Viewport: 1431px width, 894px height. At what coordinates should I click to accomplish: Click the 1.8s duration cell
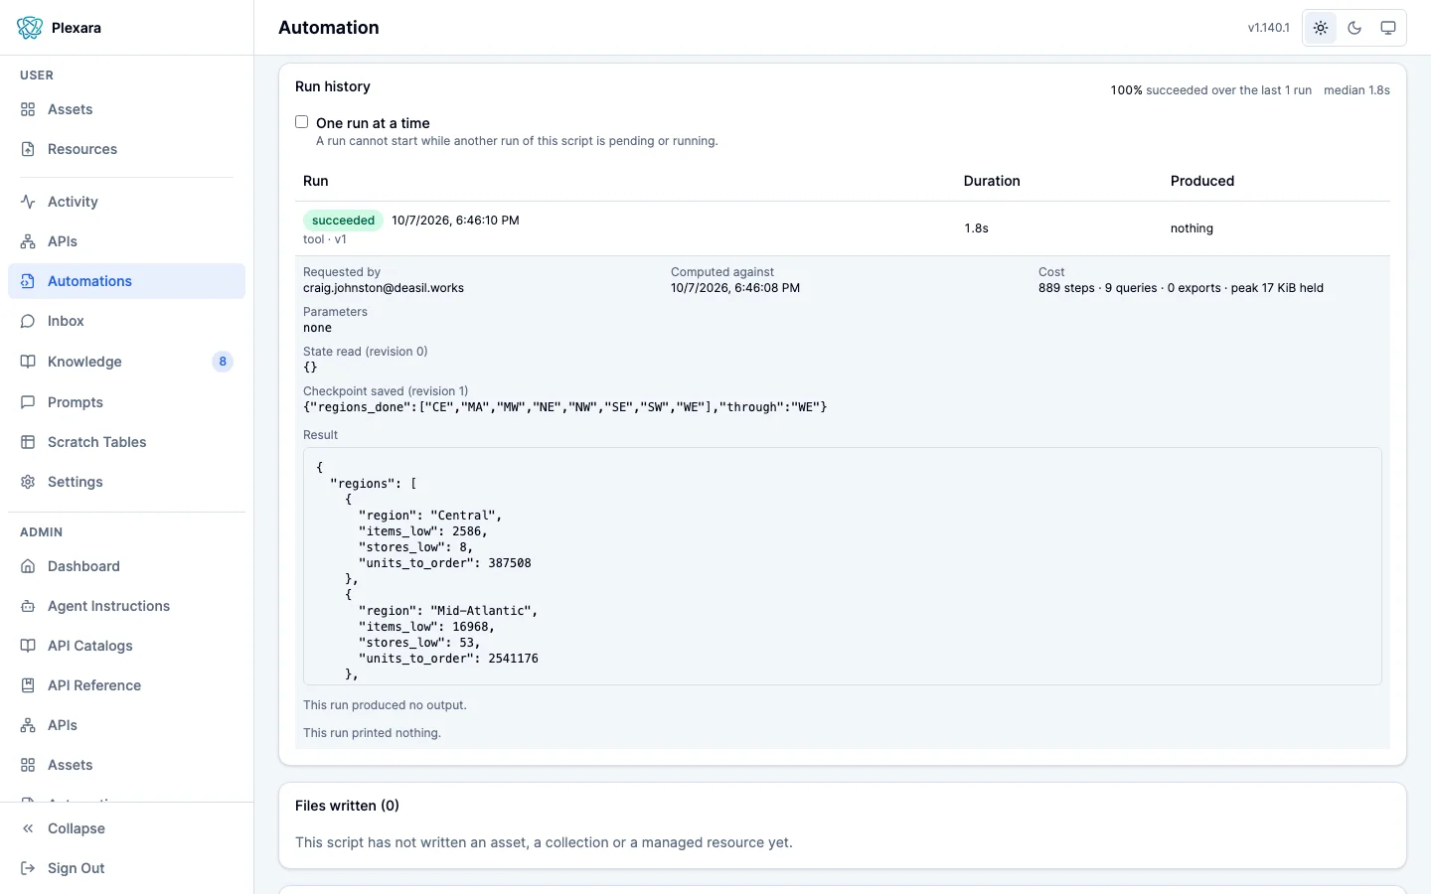976,228
